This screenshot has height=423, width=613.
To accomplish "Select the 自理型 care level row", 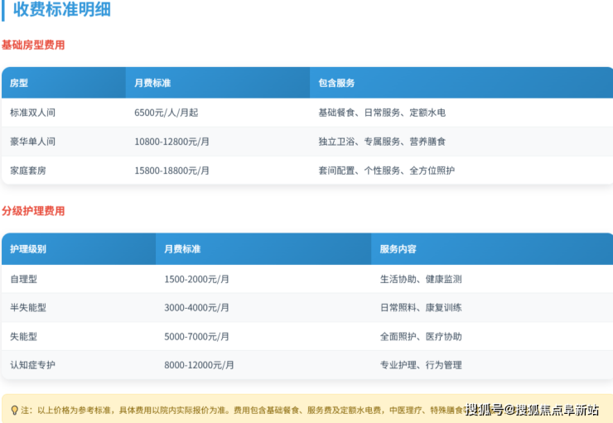I will [x=23, y=279].
